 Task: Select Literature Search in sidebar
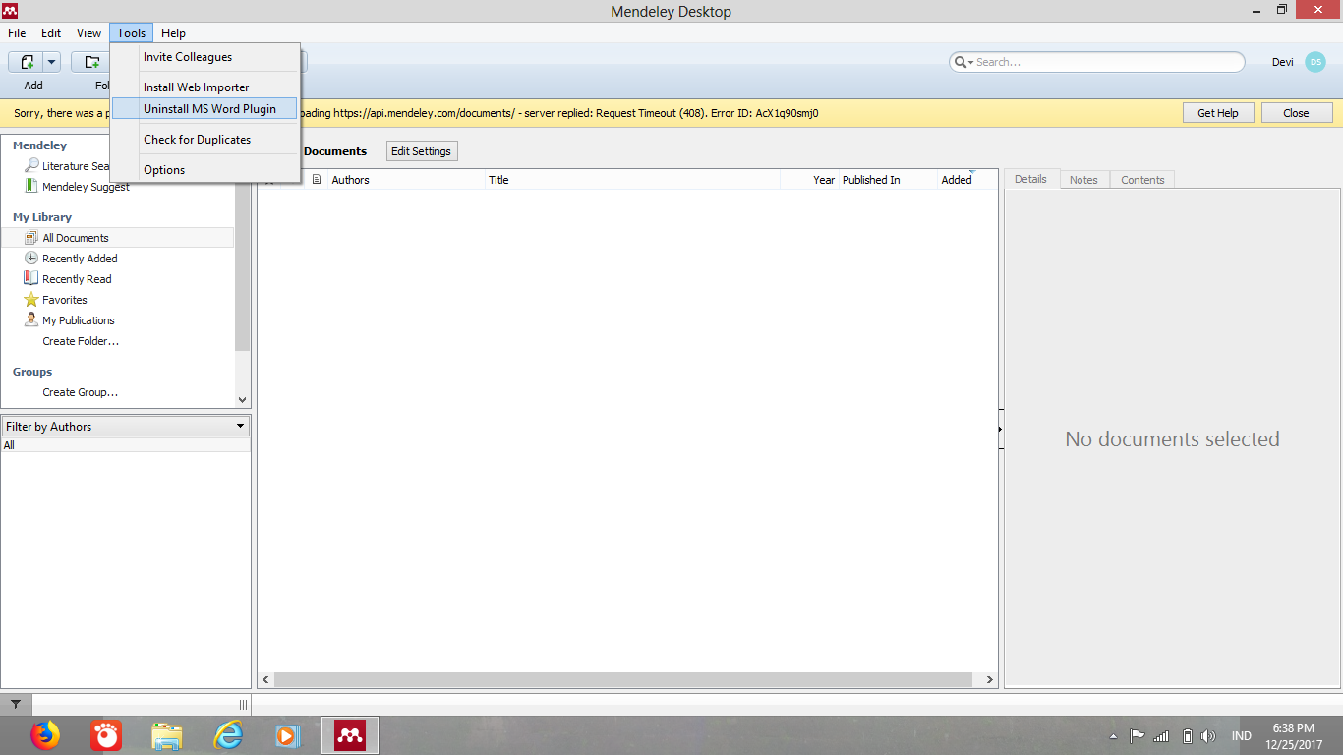76,166
